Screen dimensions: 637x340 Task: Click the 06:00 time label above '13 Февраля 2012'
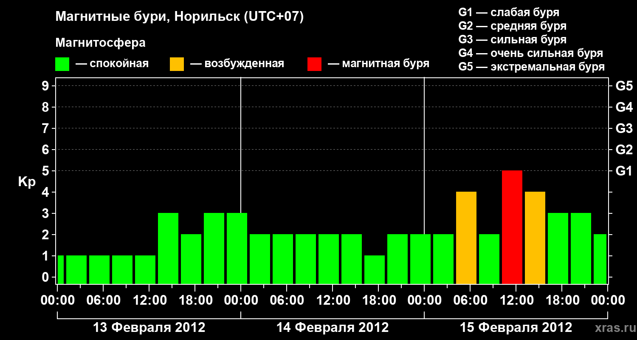(x=103, y=300)
